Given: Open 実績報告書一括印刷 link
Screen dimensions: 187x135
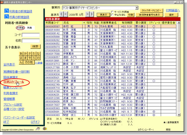Looking at the screenshot, I should (x=17, y=72).
